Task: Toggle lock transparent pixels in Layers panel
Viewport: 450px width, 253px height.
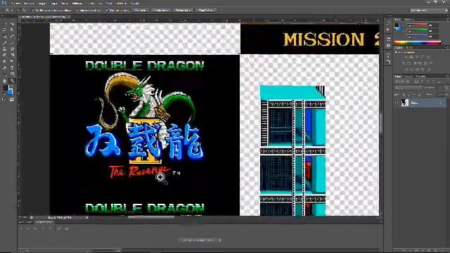Action: [x=404, y=94]
